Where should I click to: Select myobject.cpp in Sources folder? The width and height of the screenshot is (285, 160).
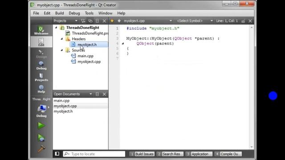89,62
